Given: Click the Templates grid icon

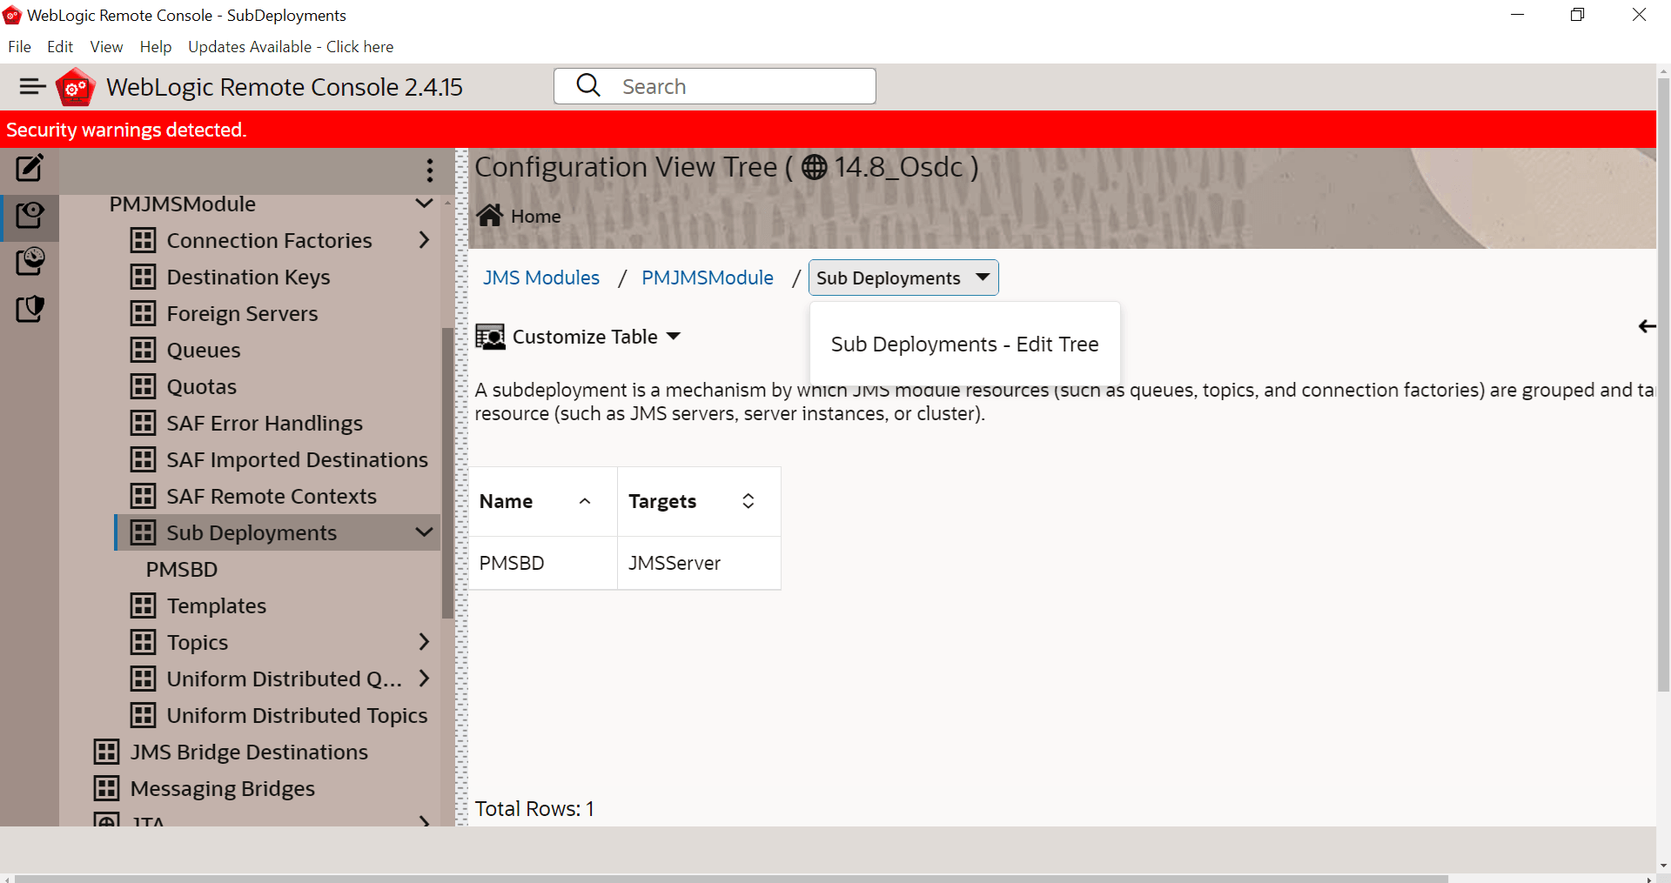Looking at the screenshot, I should pyautogui.click(x=143, y=605).
